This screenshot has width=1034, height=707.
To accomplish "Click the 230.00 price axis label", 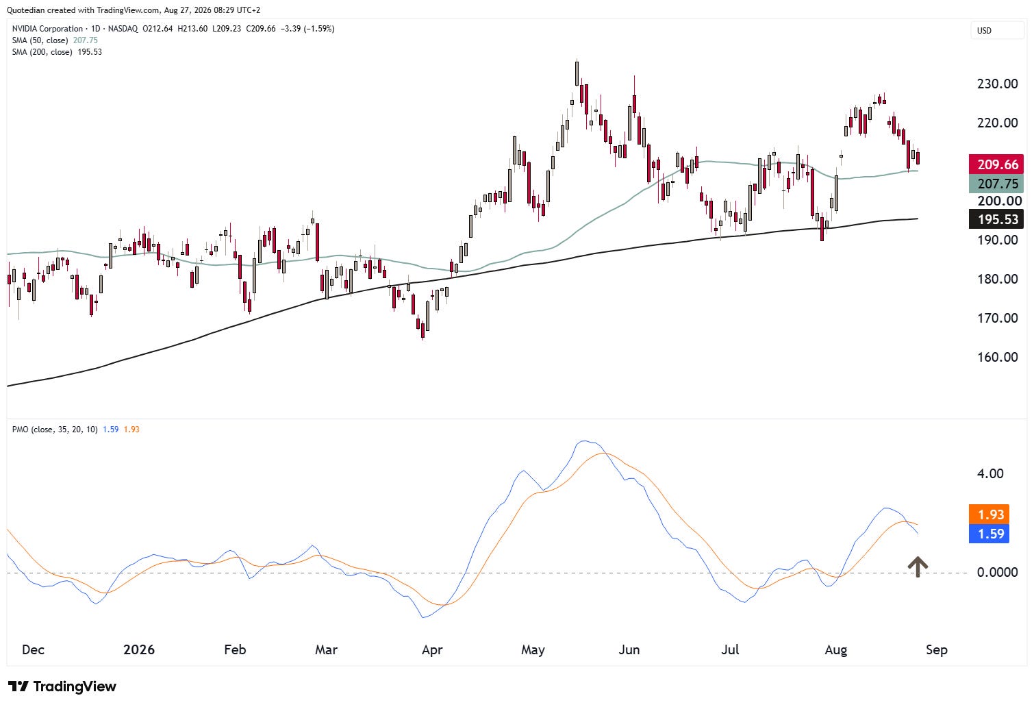I will pyautogui.click(x=998, y=84).
